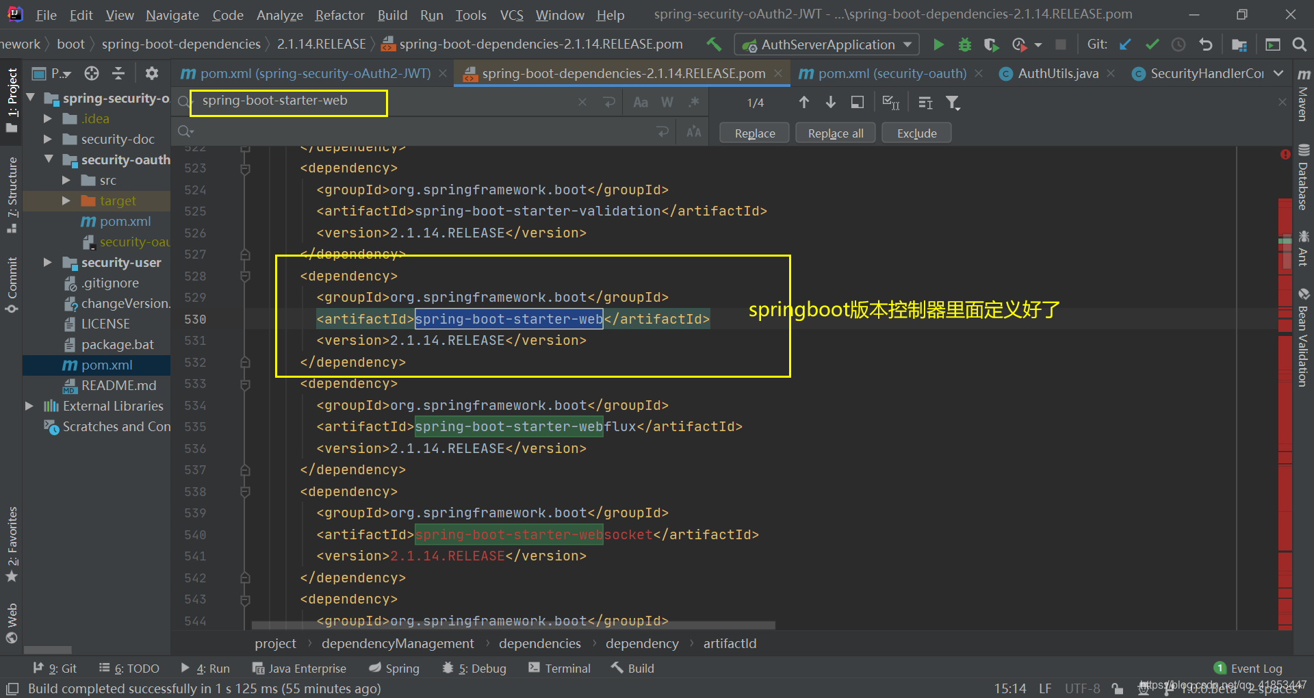1314x698 pixels.
Task: Open search results in Find window icon
Action: pyautogui.click(x=857, y=103)
